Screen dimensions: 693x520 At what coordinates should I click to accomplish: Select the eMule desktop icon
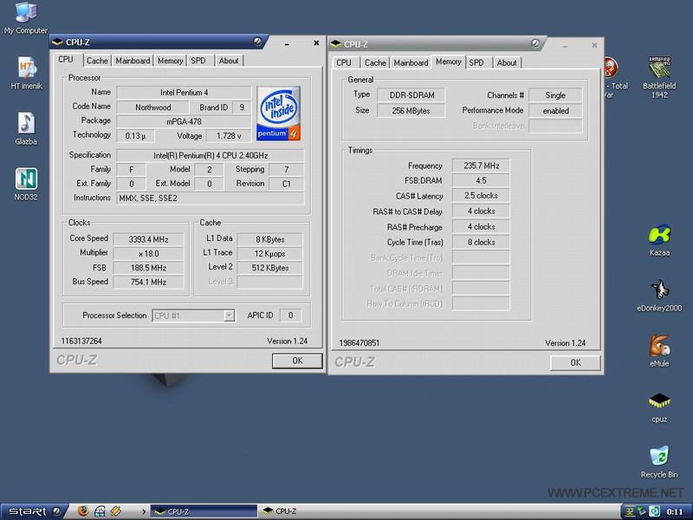(x=659, y=346)
